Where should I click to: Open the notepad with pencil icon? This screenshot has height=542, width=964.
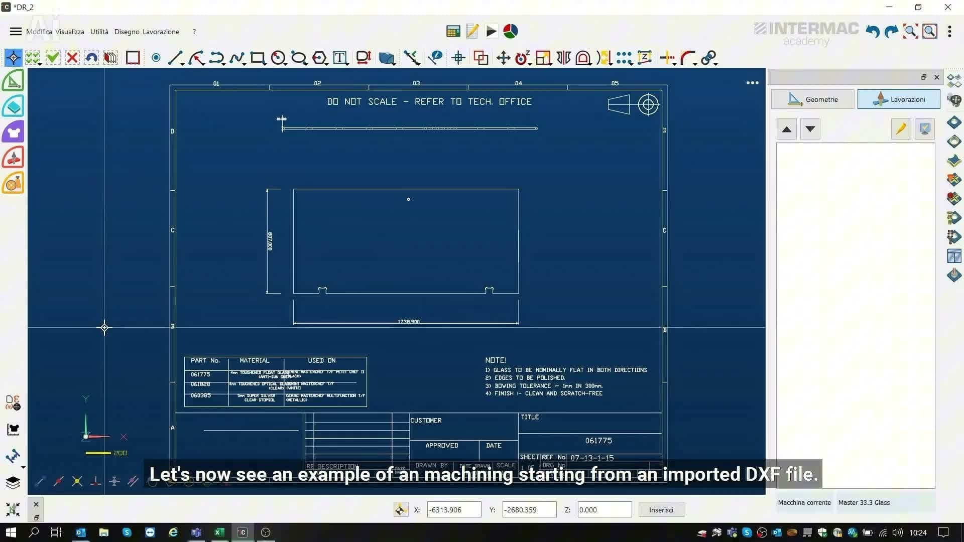click(472, 32)
